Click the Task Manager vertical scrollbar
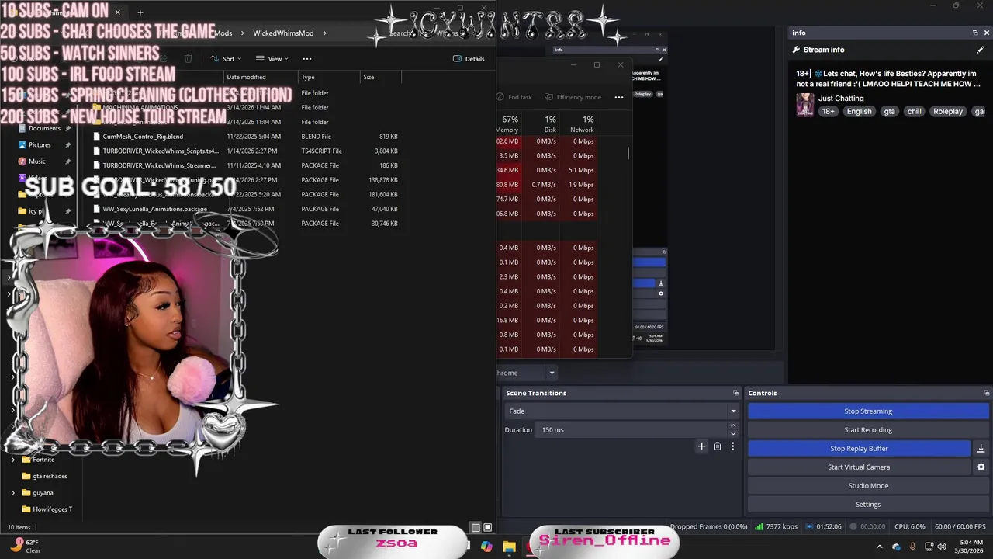This screenshot has height=559, width=993. coord(628,153)
